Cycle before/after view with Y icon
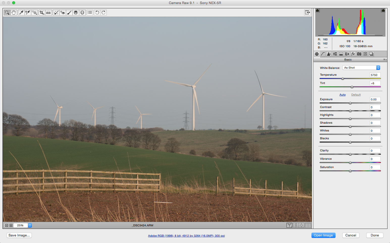390x243 pixels. 290,225
